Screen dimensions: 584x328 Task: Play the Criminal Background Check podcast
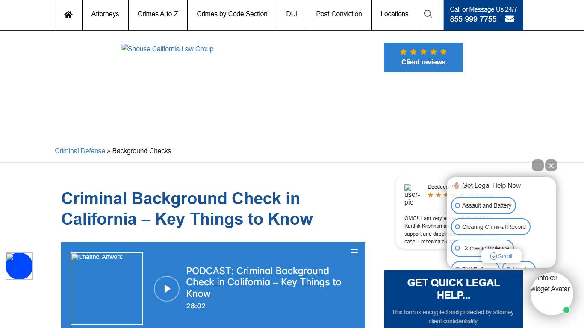tap(167, 289)
